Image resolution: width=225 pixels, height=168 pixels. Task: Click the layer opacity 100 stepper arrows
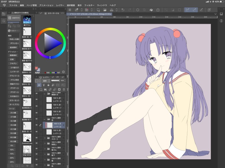(65, 80)
